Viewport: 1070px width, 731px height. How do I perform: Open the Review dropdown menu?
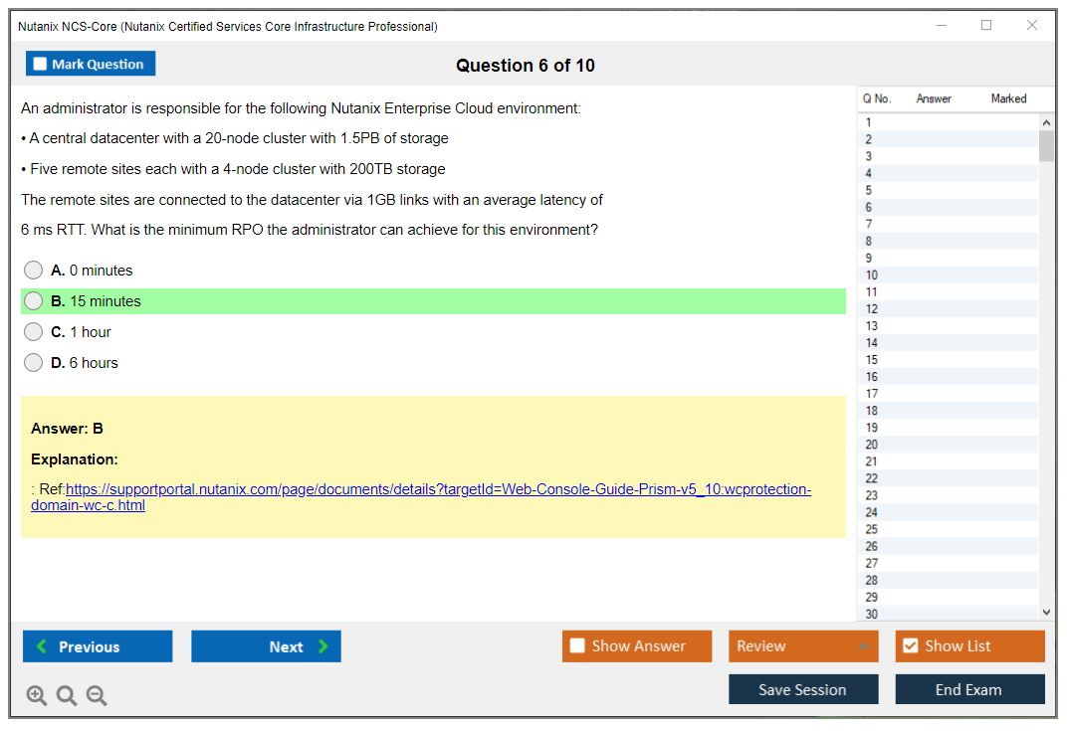pyautogui.click(x=803, y=646)
